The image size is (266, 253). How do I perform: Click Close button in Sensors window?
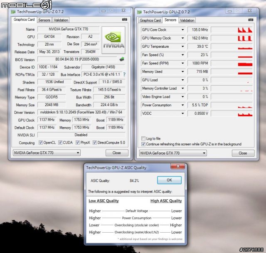coord(243,153)
